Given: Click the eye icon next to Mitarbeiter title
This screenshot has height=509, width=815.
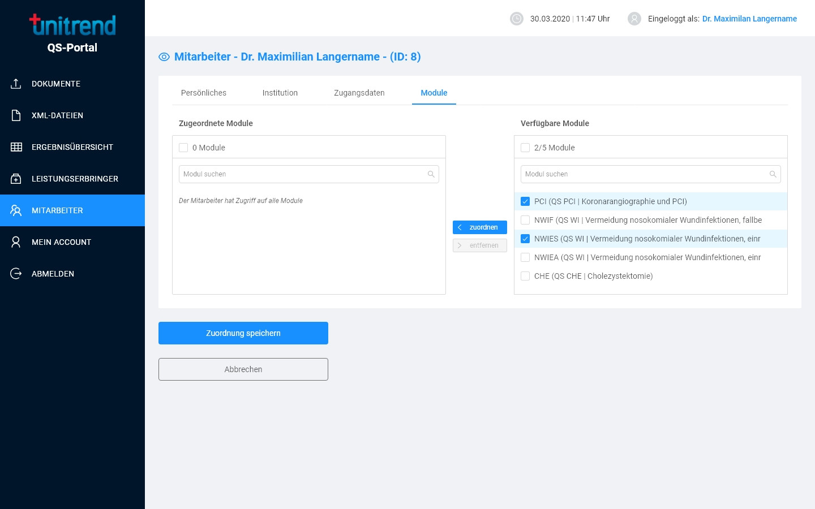Looking at the screenshot, I should pos(164,57).
